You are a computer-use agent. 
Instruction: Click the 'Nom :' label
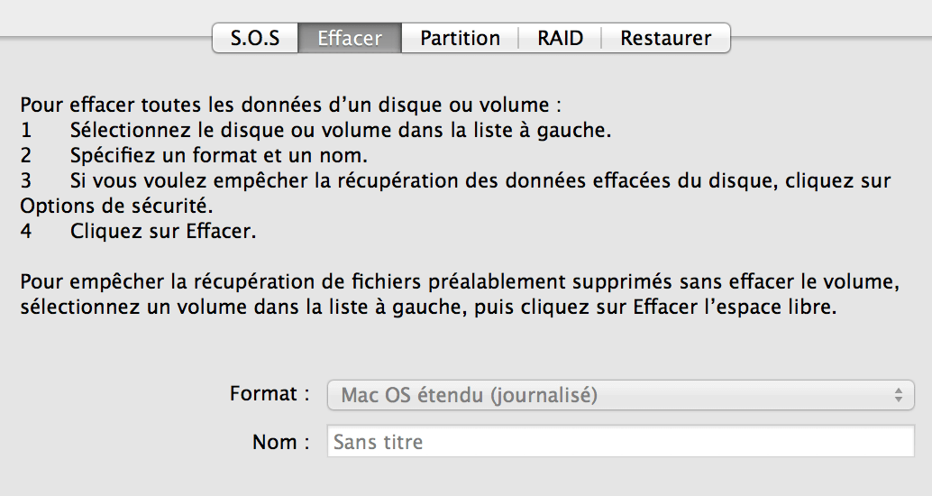point(281,442)
